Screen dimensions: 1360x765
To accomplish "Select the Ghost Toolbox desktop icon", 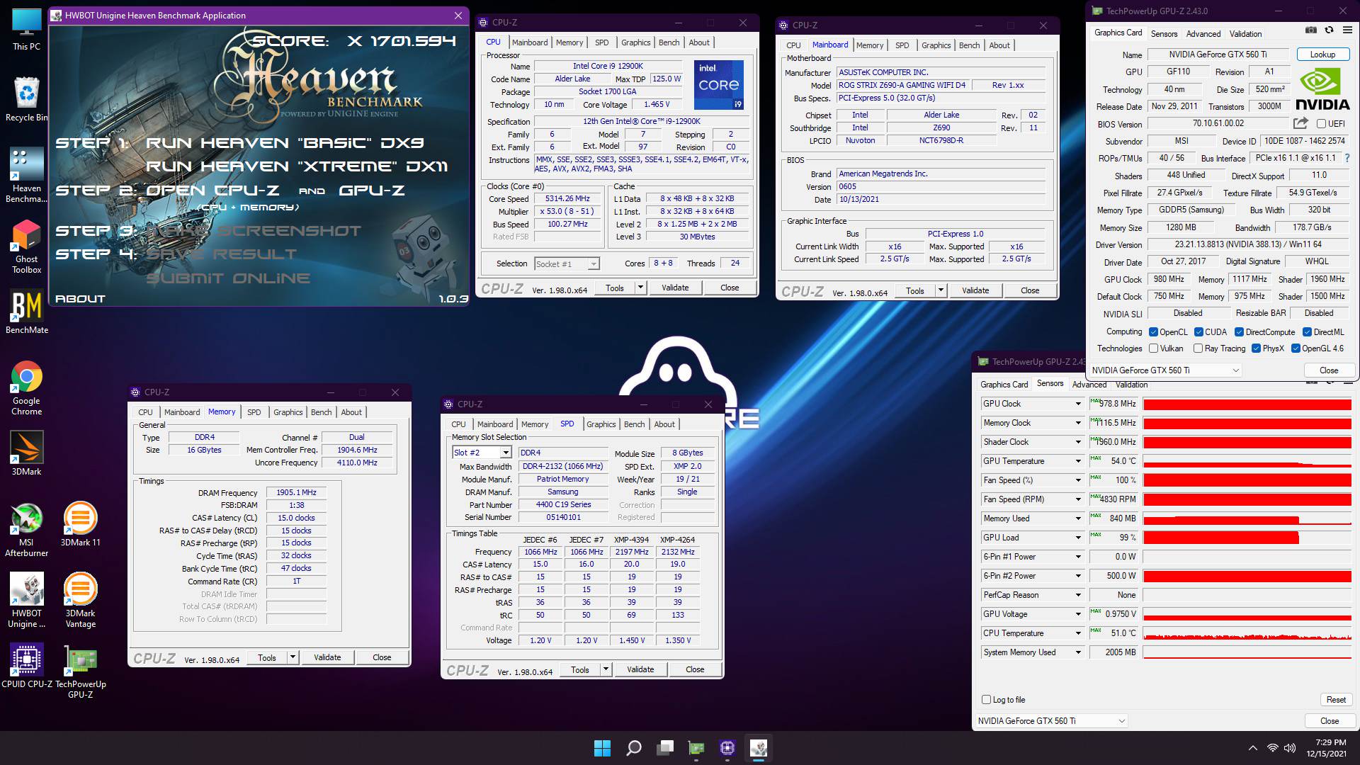I will click(26, 246).
